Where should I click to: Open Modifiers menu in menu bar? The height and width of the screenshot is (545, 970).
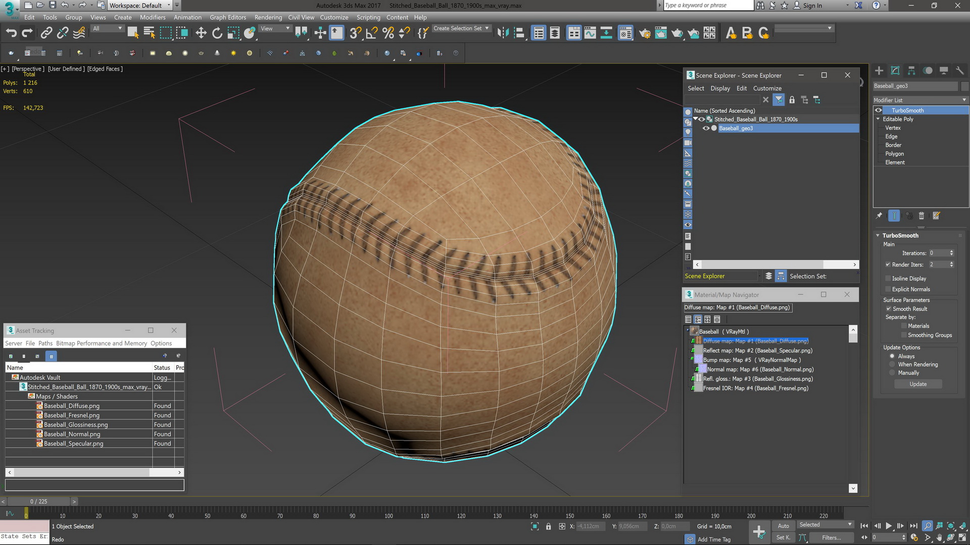click(153, 16)
